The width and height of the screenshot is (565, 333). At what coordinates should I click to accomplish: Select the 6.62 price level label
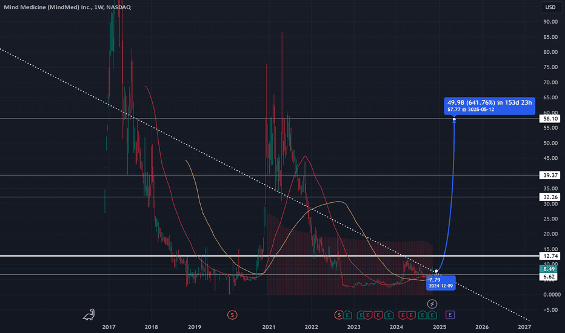(549, 277)
